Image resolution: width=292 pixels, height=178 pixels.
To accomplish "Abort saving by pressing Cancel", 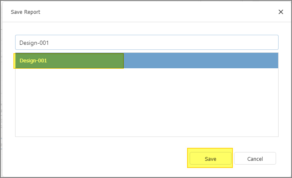I will click(x=255, y=158).
